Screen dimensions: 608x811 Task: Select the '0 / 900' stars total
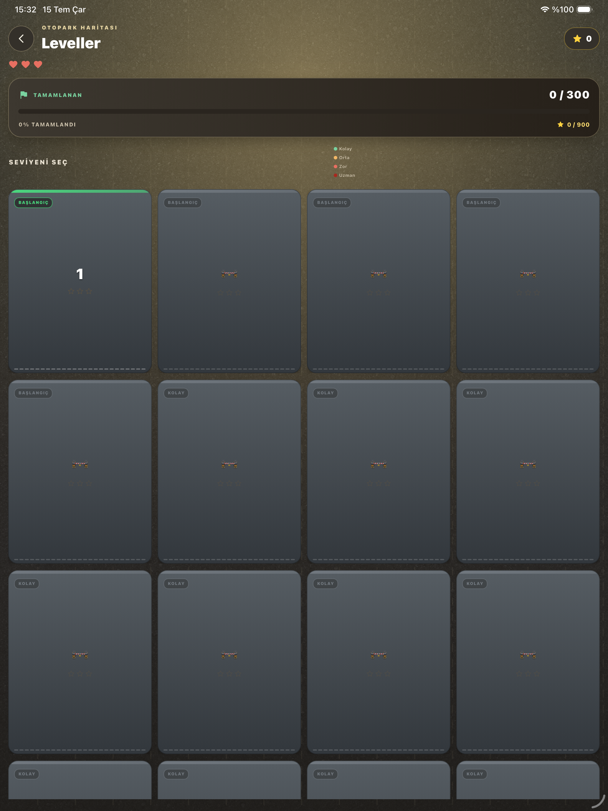[578, 125]
